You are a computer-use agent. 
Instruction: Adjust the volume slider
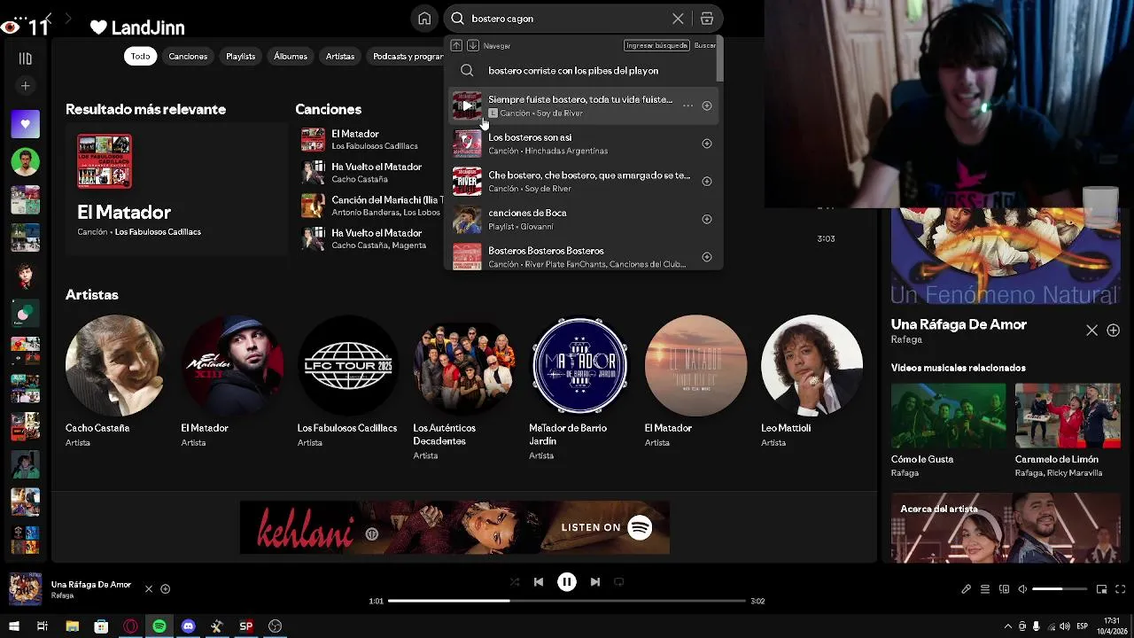pos(1060,589)
